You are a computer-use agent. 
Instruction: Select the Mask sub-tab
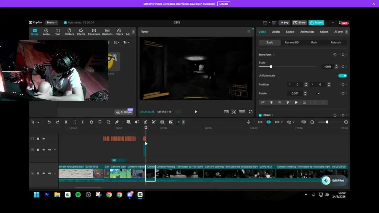click(x=314, y=42)
